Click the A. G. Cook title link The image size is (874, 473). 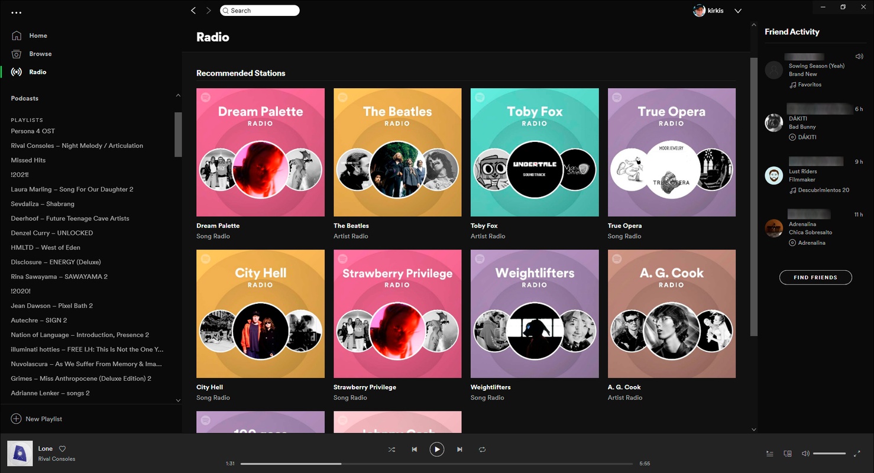pyautogui.click(x=624, y=387)
